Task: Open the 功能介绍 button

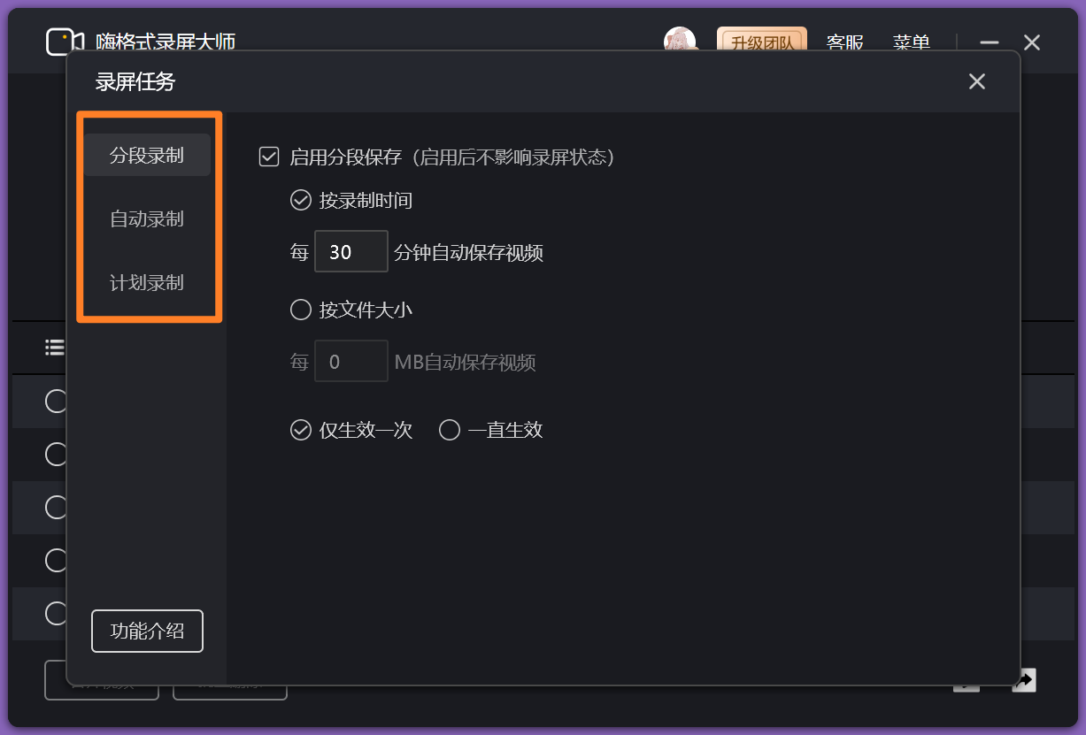Action: pos(148,631)
